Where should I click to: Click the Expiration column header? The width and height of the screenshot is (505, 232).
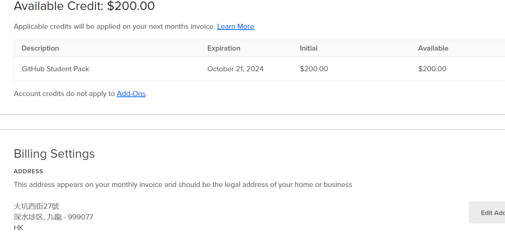223,48
